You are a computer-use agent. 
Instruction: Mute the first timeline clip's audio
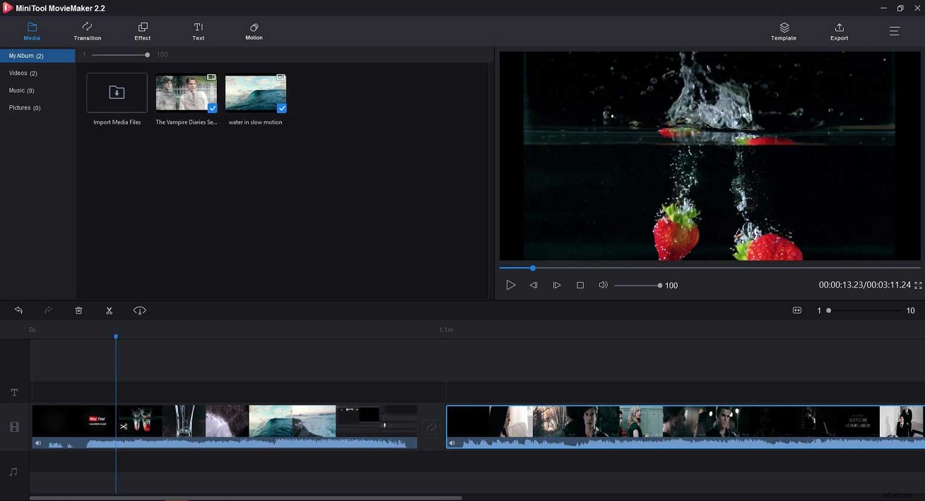pos(38,442)
